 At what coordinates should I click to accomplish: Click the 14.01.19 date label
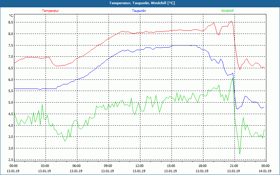click(x=265, y=171)
